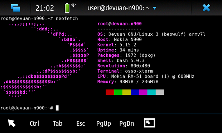Tap the Esc key button

(81, 123)
